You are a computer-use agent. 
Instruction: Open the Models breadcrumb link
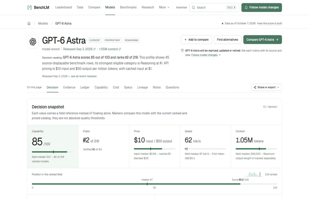[43, 23]
